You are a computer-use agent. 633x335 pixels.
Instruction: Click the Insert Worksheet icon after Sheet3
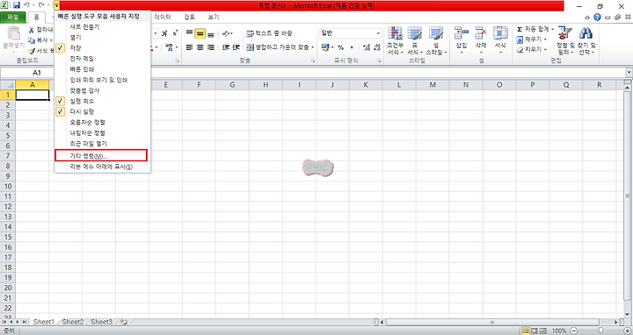click(x=124, y=322)
